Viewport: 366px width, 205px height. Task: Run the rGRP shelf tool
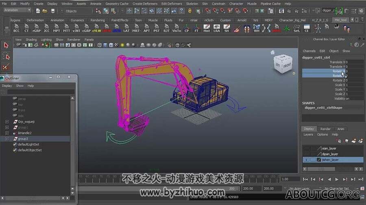pyautogui.click(x=37, y=28)
